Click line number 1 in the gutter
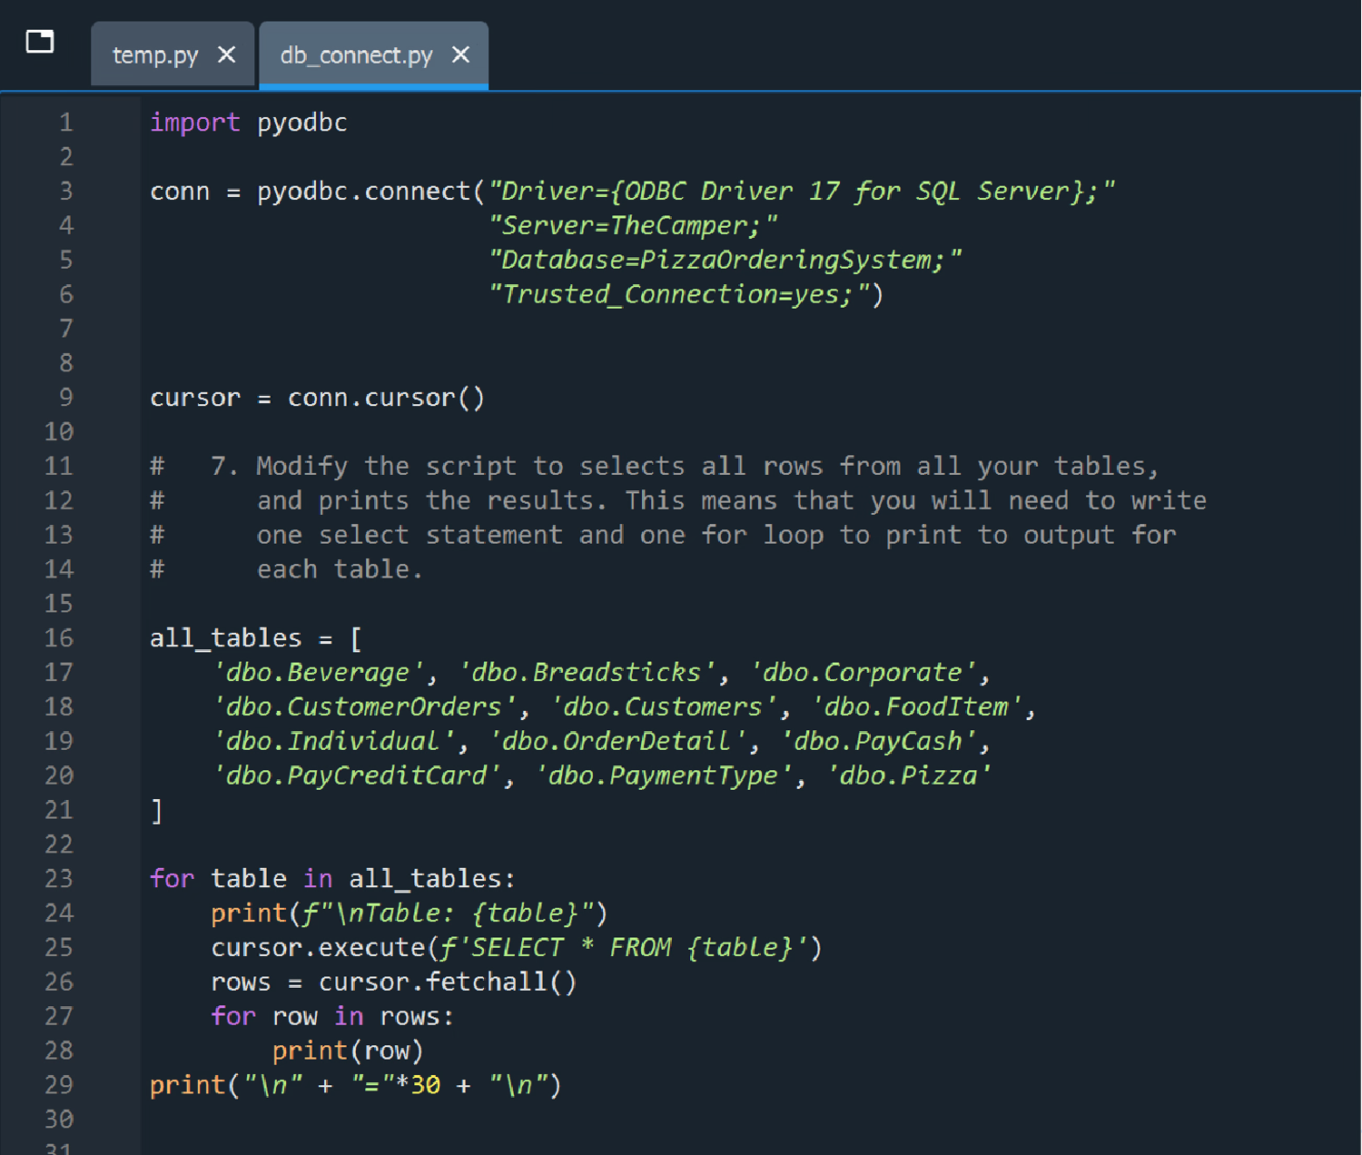 point(66,123)
